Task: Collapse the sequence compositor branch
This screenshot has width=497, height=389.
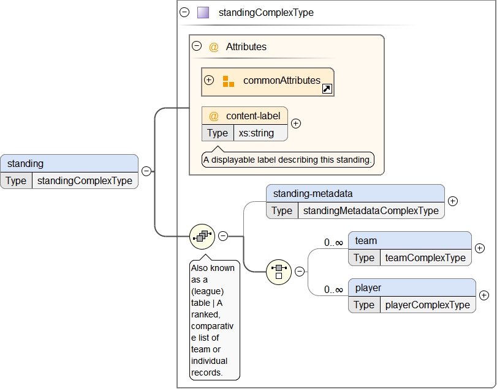Action: pos(223,235)
